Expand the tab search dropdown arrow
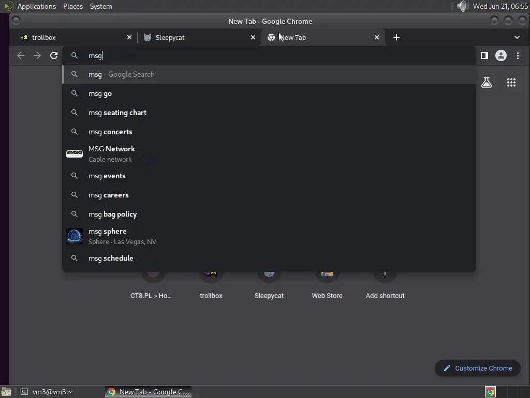Screen dimensions: 530x398 click(x=517, y=37)
